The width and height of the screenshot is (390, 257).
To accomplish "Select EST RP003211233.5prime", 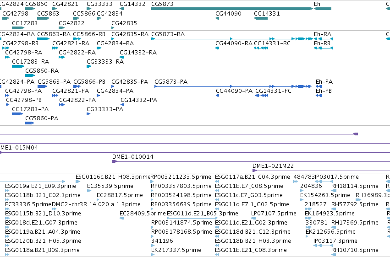I will point(181,177).
